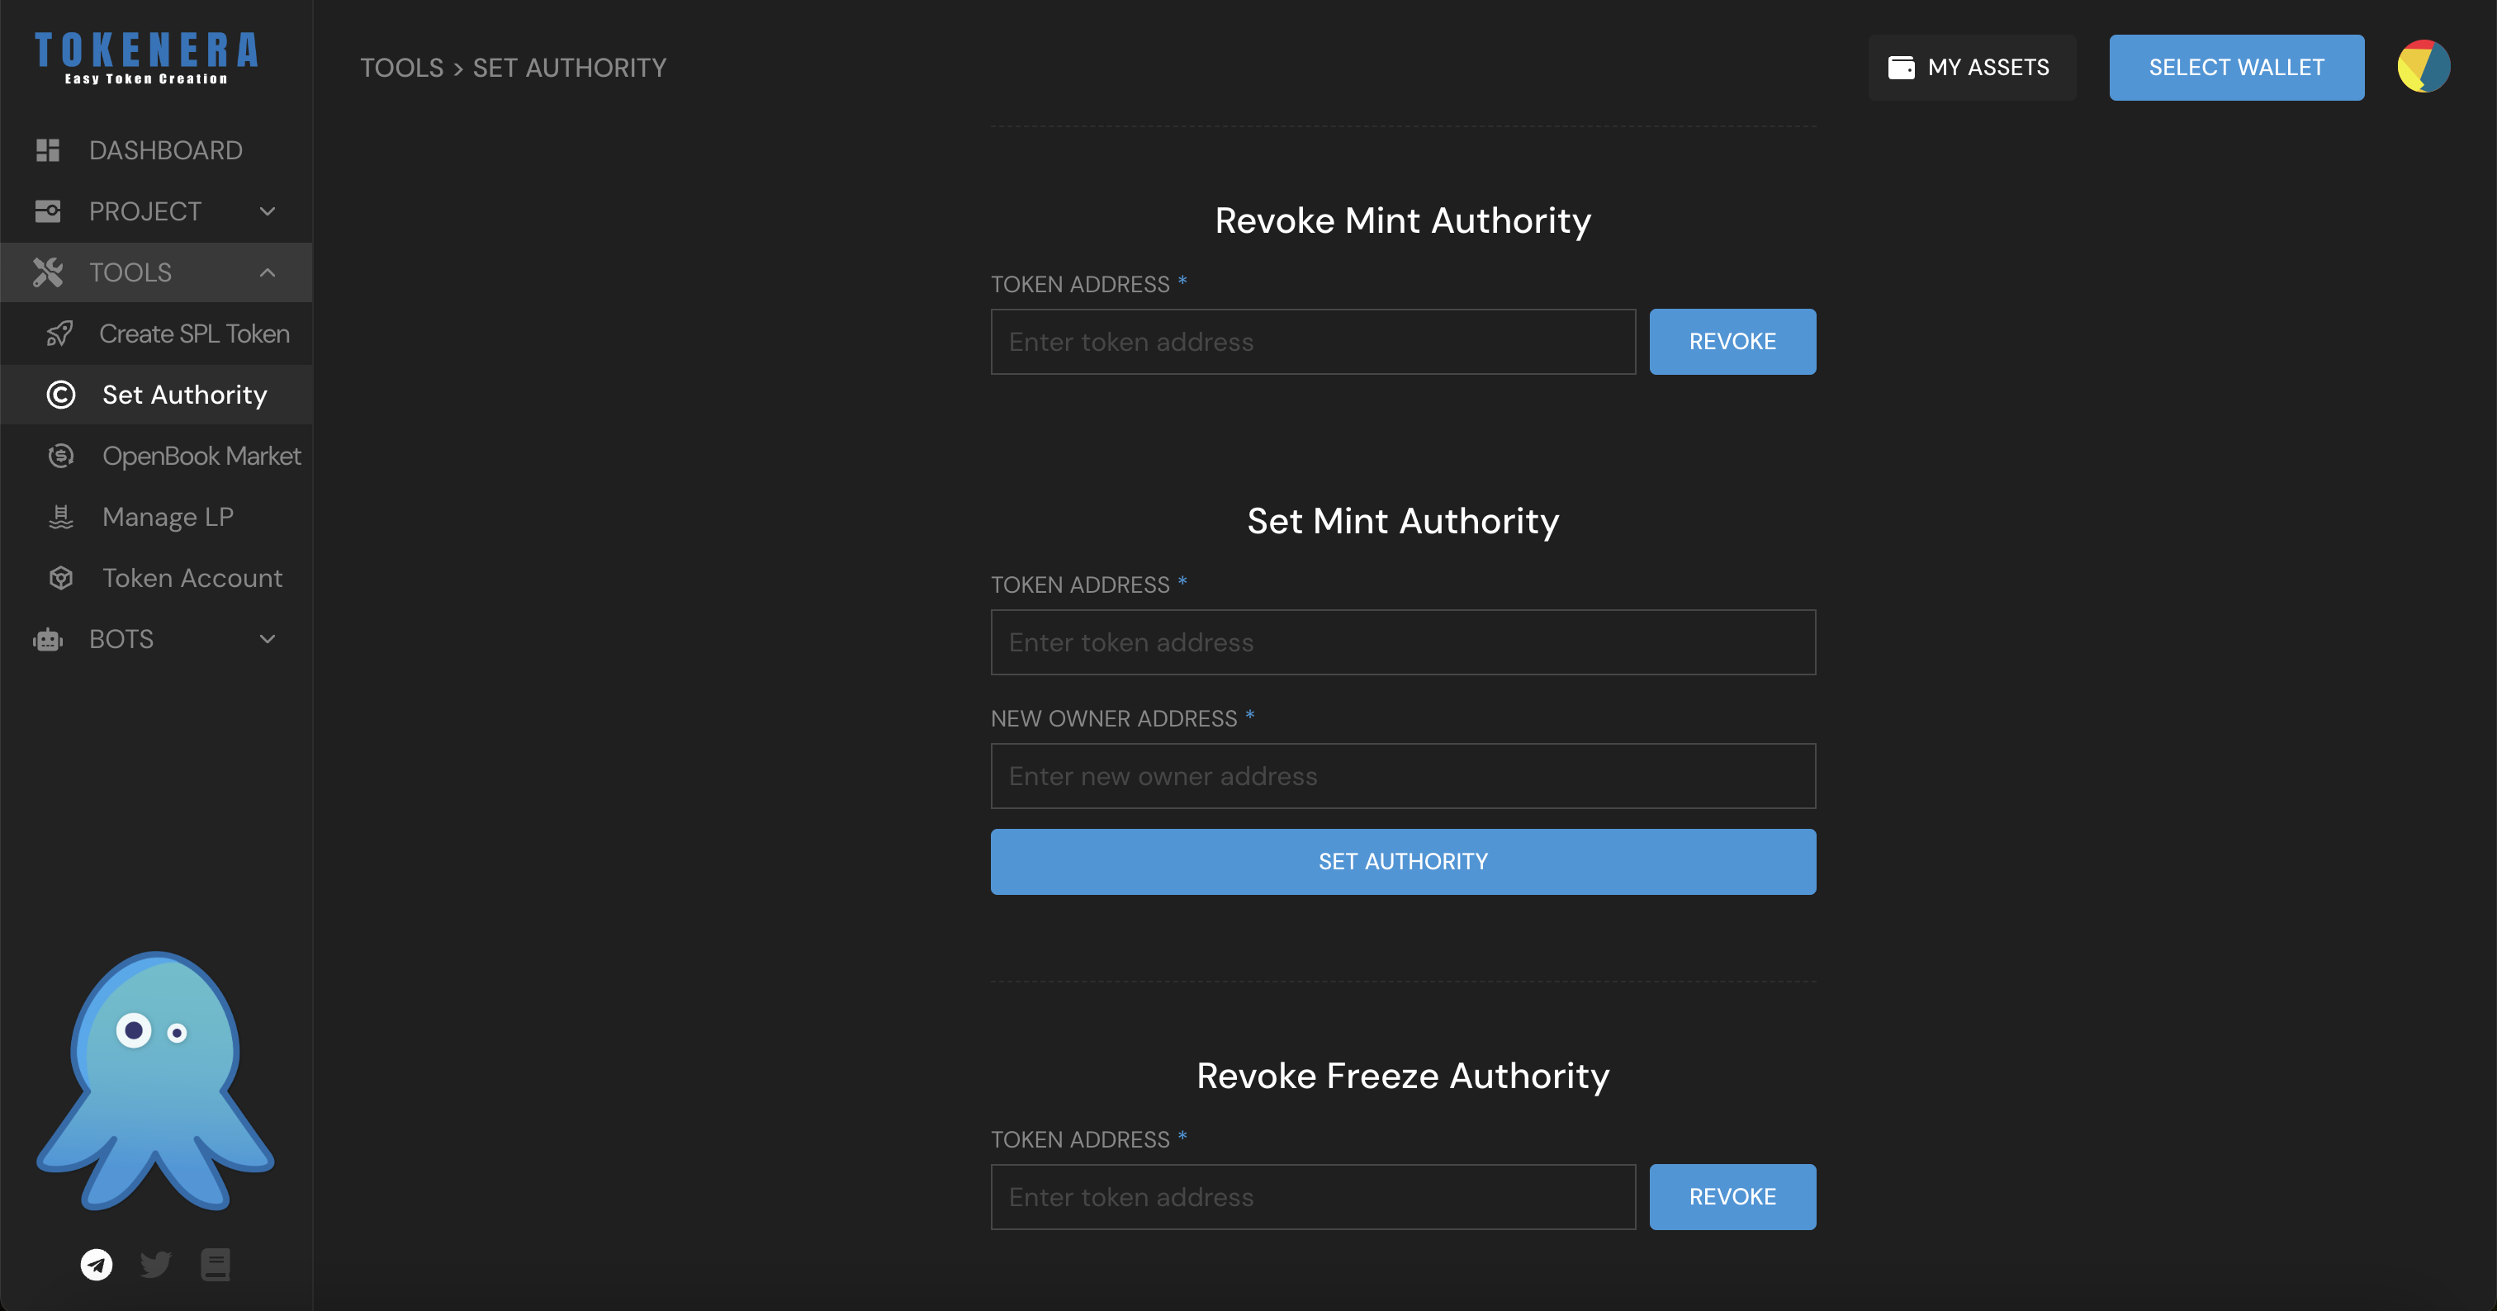2497x1311 pixels.
Task: Click the TOOLS breadcrumb menu item
Action: [x=401, y=66]
